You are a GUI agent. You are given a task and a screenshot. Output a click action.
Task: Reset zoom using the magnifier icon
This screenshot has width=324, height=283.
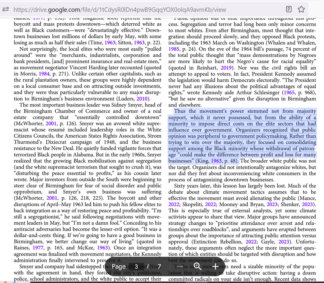coord(197,266)
